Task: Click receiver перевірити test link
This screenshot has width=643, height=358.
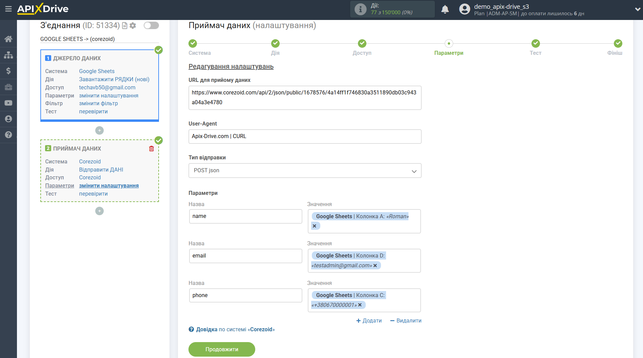Action: [93, 194]
